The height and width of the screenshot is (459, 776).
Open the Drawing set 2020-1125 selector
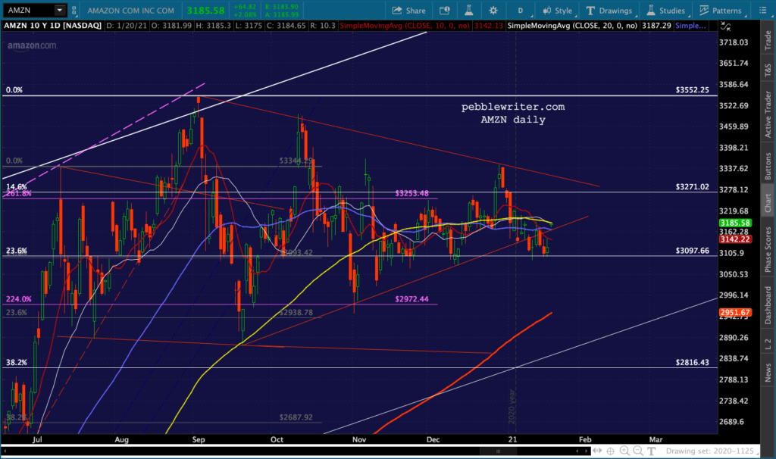[712, 451]
